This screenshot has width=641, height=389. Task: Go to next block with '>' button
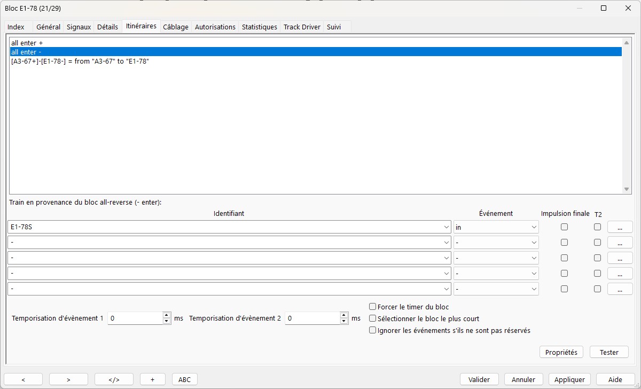(68, 379)
